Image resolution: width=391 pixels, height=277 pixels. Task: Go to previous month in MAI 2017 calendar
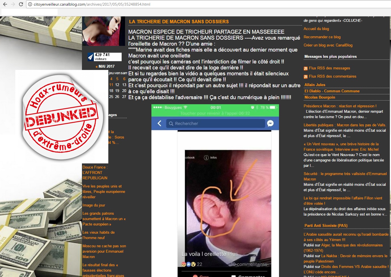point(97,66)
